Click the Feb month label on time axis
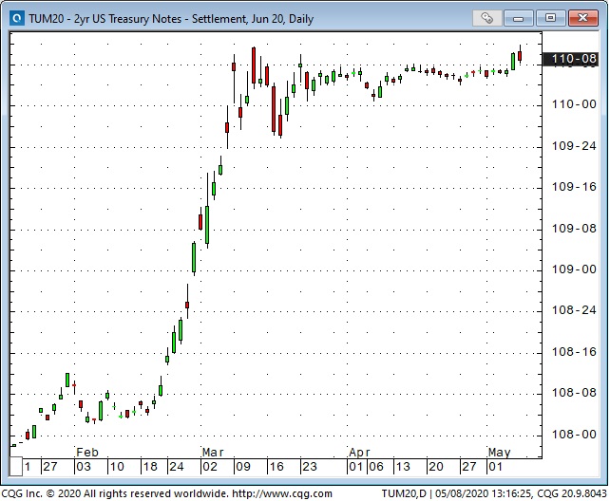The height and width of the screenshot is (501, 610). pyautogui.click(x=87, y=453)
